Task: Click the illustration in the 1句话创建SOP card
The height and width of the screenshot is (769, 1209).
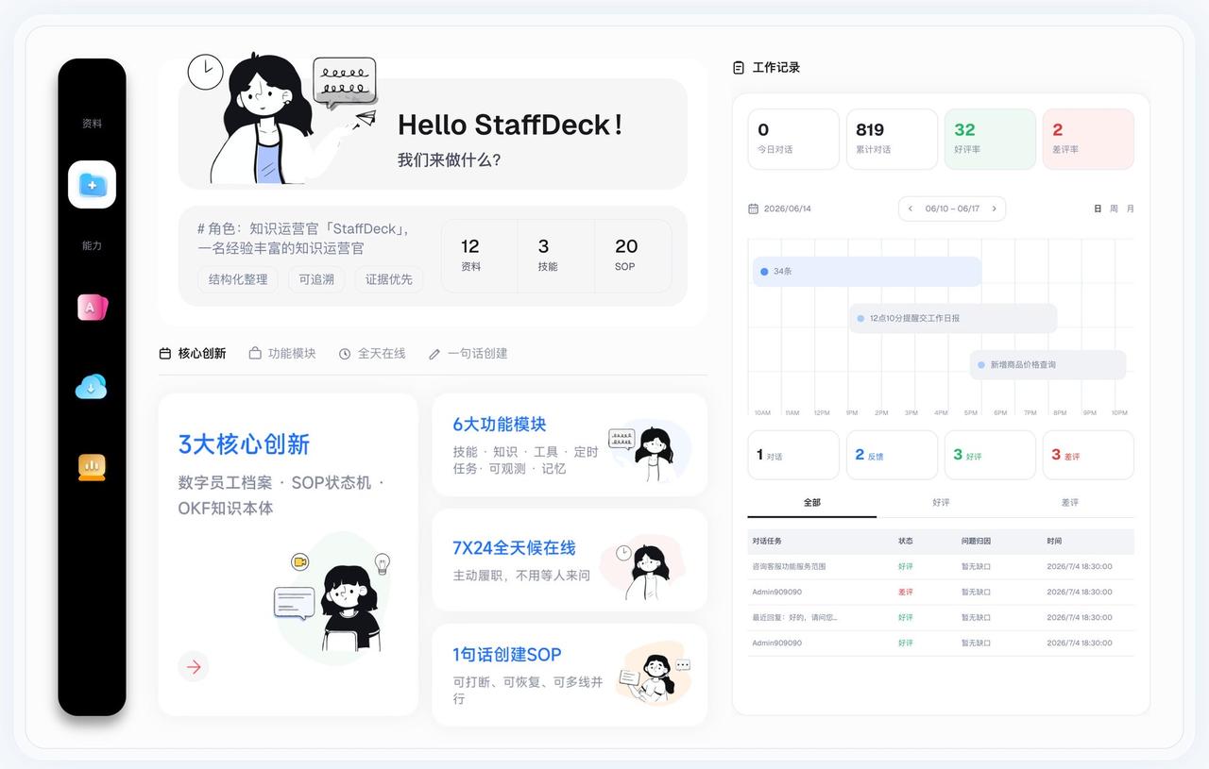Action: coord(654,673)
